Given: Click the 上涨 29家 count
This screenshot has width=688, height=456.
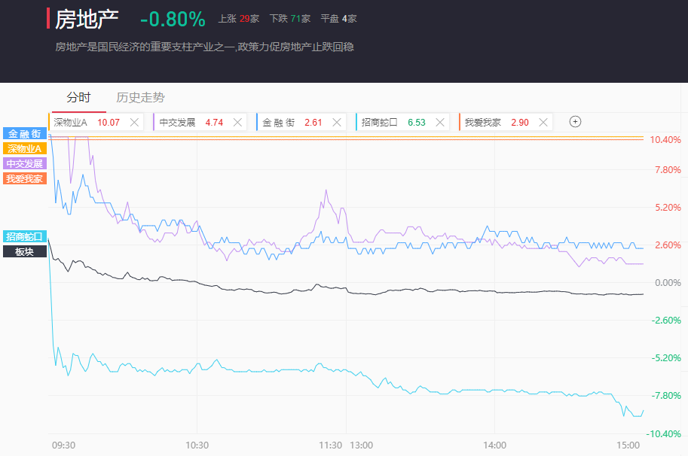Looking at the screenshot, I should tap(239, 18).
